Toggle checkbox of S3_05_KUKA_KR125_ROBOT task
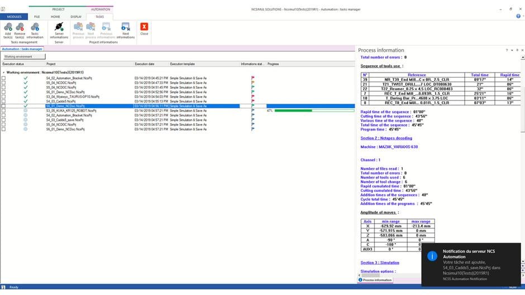 coord(4,110)
